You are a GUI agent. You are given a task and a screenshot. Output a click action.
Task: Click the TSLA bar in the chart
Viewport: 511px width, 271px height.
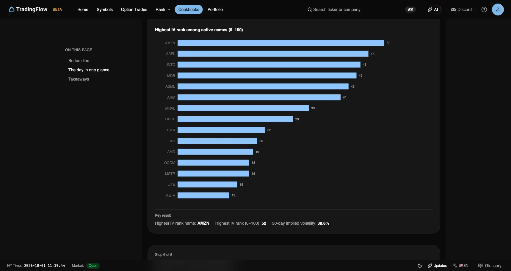[x=221, y=130]
